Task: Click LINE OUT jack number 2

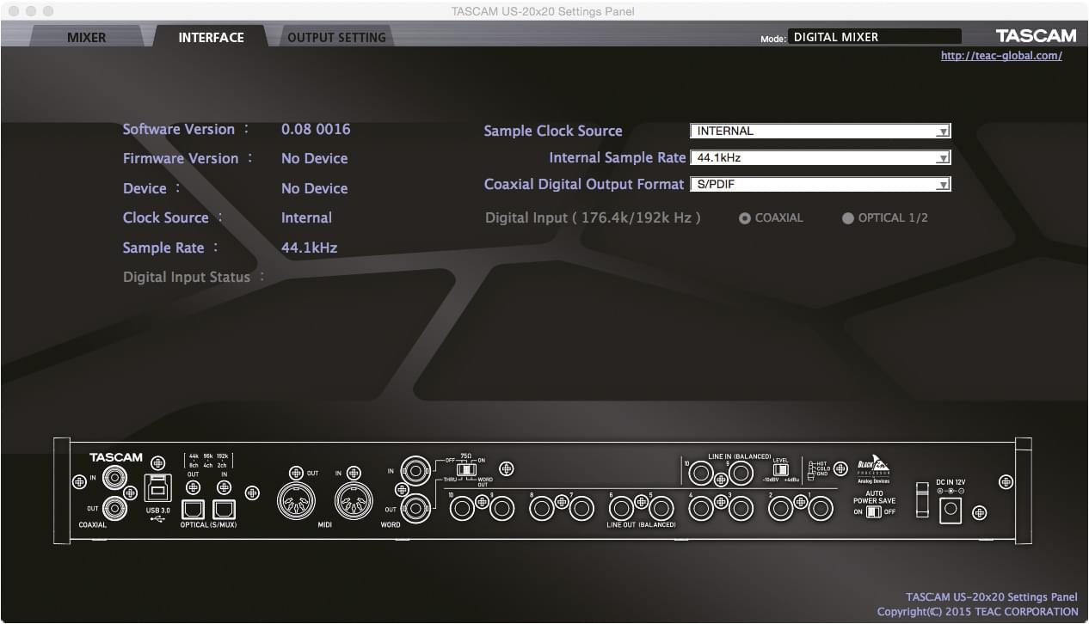Action: pos(780,509)
